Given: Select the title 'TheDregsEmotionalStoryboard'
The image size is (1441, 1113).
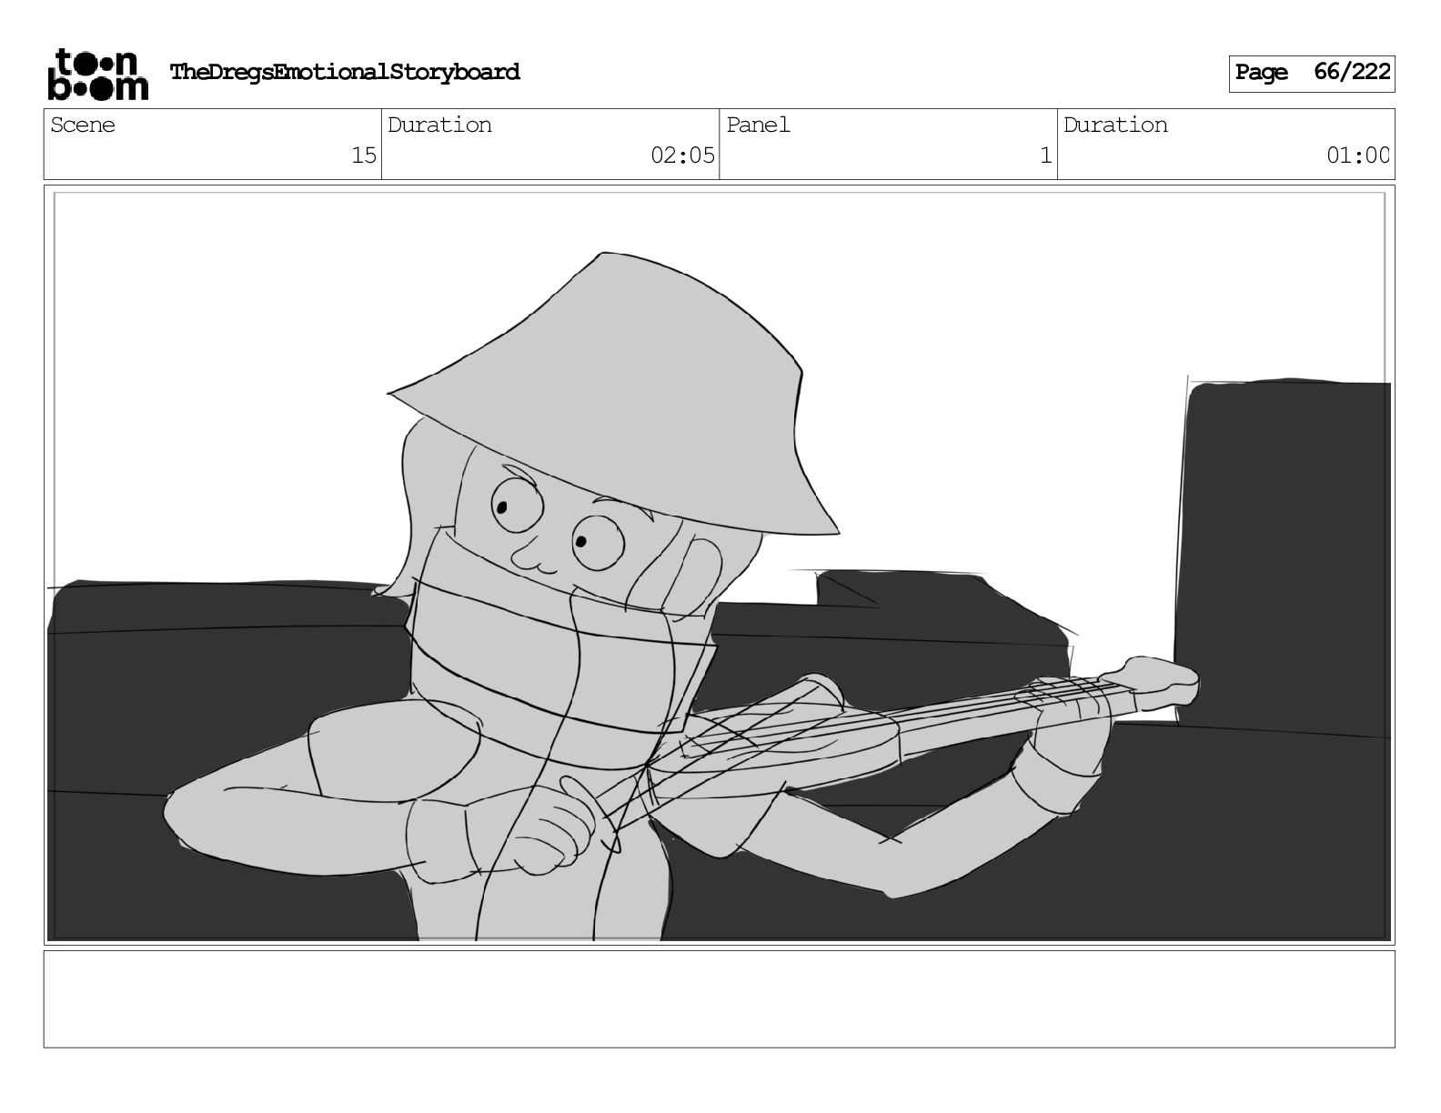Looking at the screenshot, I should (x=345, y=72).
